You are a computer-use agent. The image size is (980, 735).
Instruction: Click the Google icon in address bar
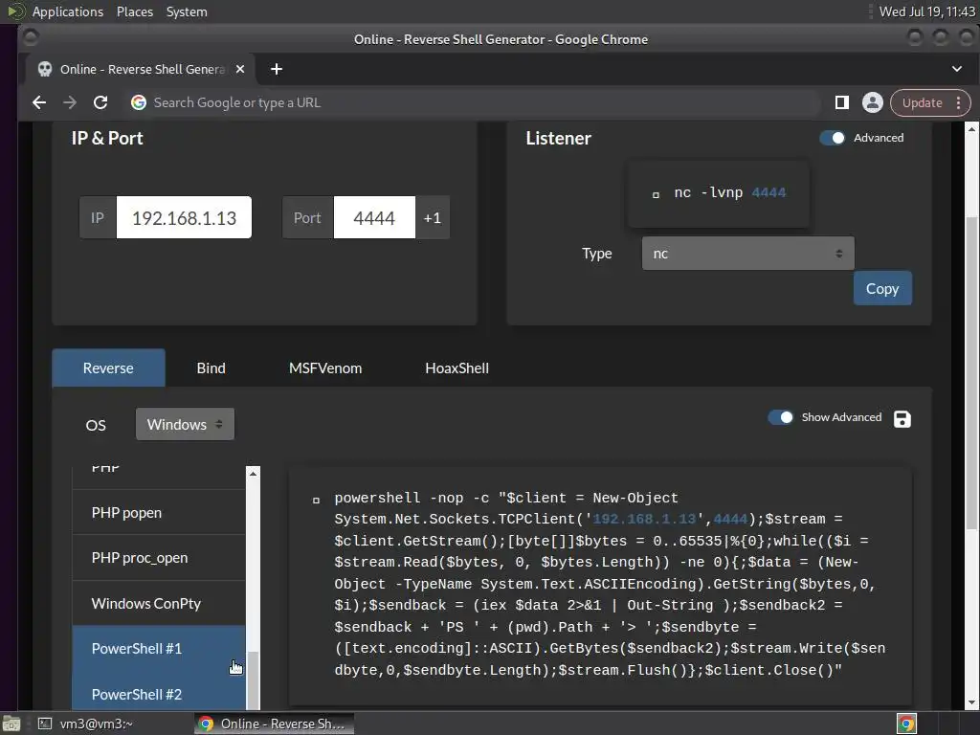[x=139, y=102]
